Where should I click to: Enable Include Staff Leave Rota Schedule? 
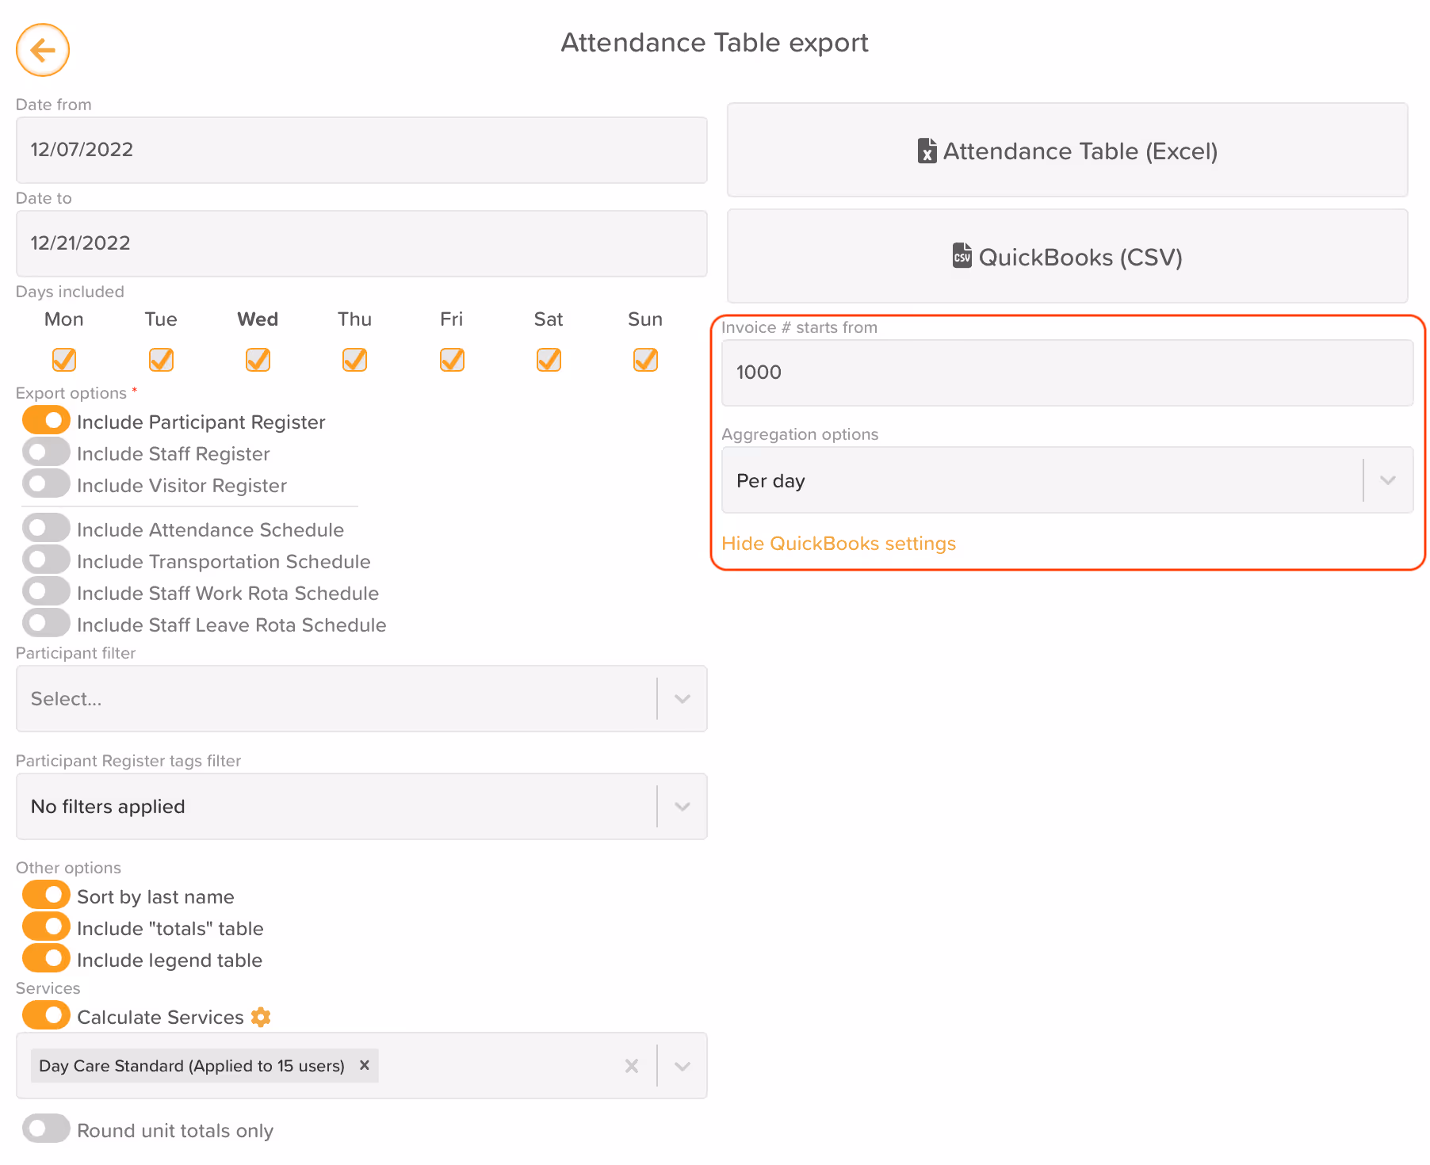[46, 623]
